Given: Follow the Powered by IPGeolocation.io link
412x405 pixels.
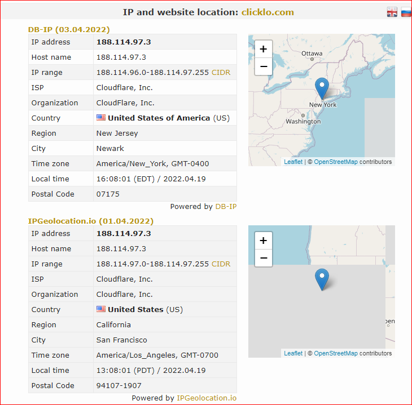Looking at the screenshot, I should click(207, 398).
